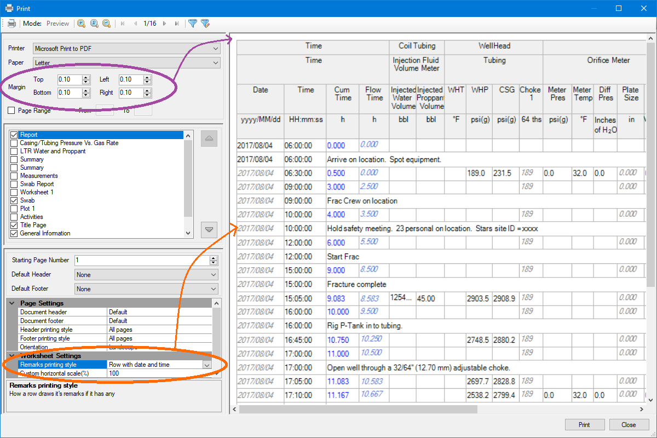The width and height of the screenshot is (657, 438).
Task: Go to the next preview page
Action: pos(164,24)
